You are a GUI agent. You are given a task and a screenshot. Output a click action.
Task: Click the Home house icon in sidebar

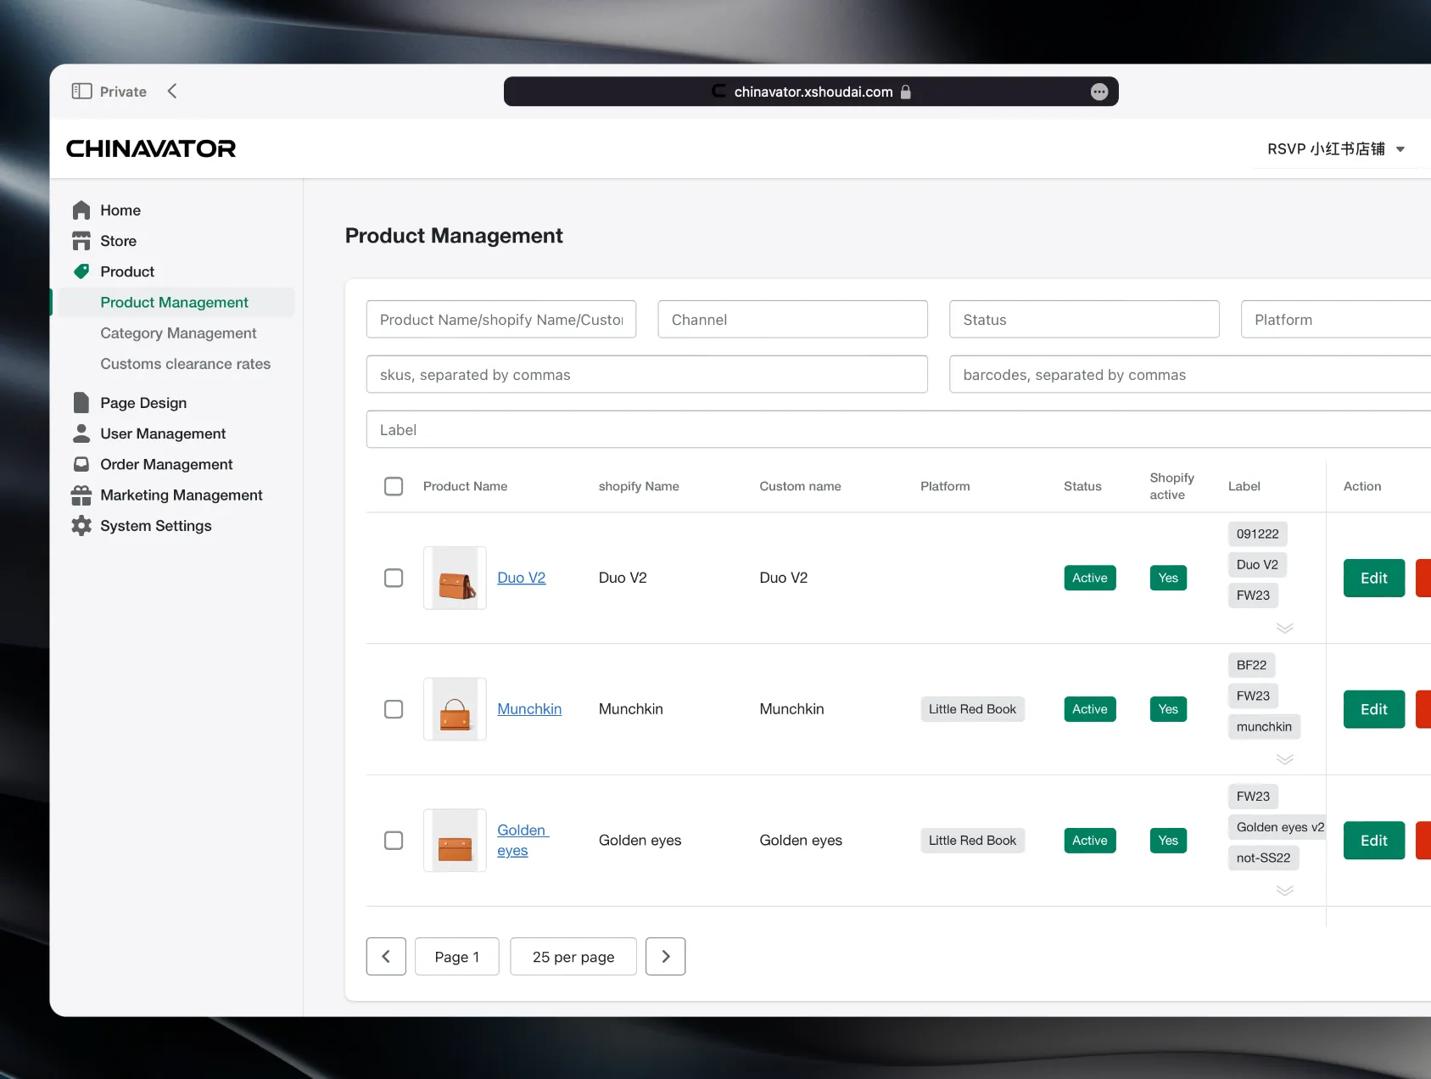(81, 210)
